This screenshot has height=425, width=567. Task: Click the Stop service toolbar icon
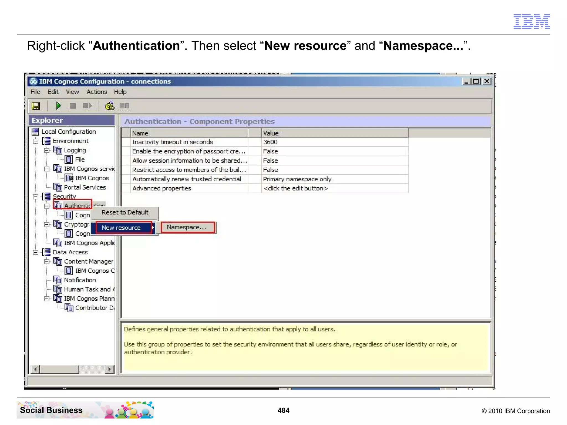[73, 106]
